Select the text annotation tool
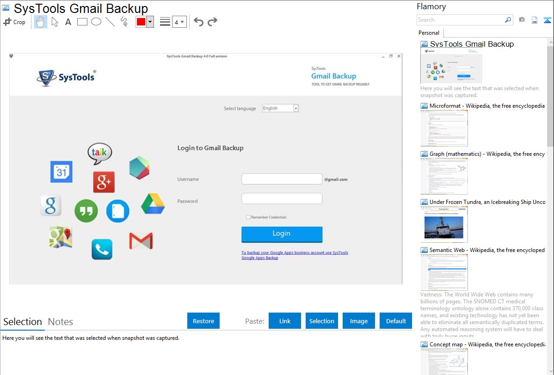This screenshot has height=375, width=554. (68, 22)
